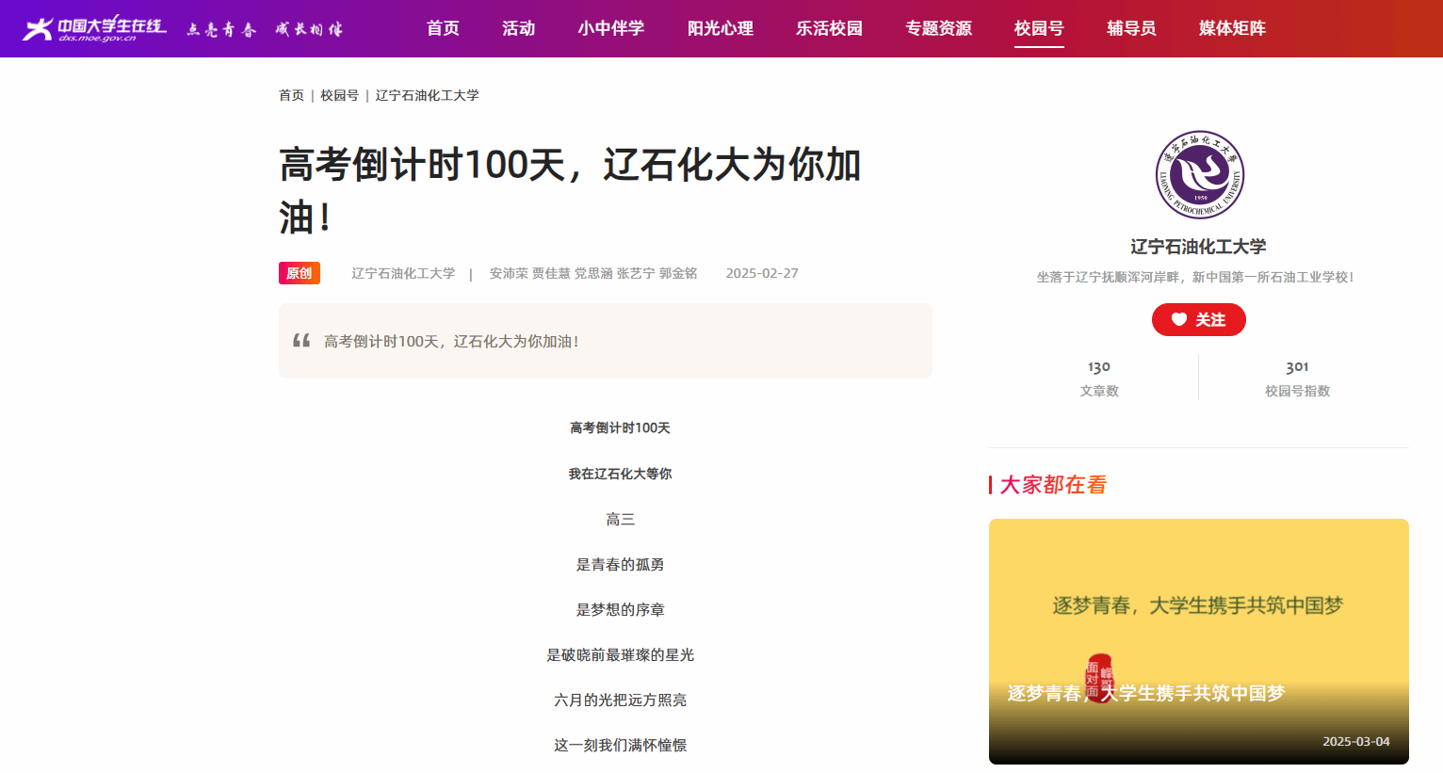Open the 小中伴学 section
1443x773 pixels.
point(610,28)
